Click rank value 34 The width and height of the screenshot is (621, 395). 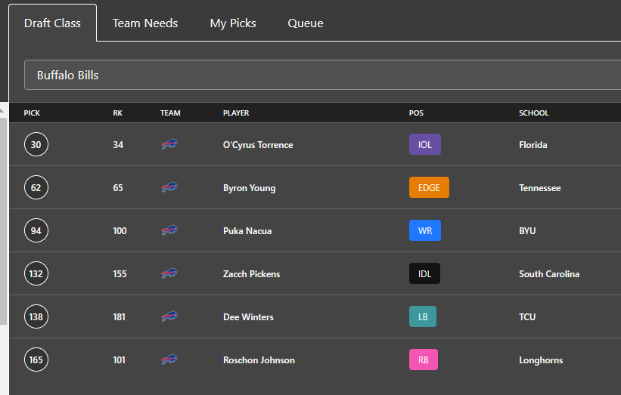point(118,145)
